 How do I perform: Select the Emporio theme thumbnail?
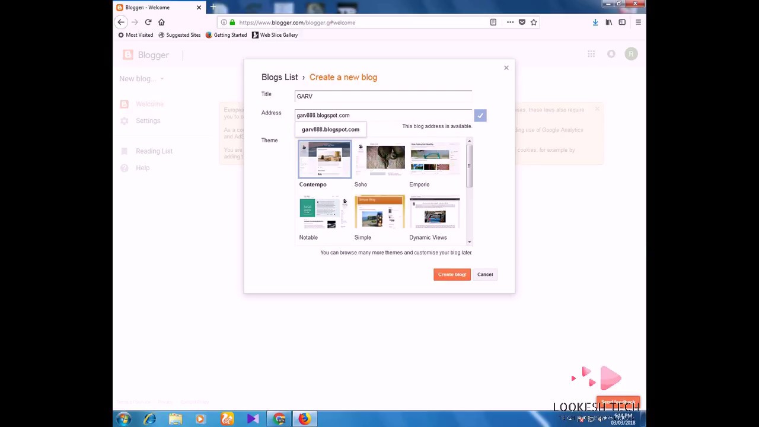[435, 159]
